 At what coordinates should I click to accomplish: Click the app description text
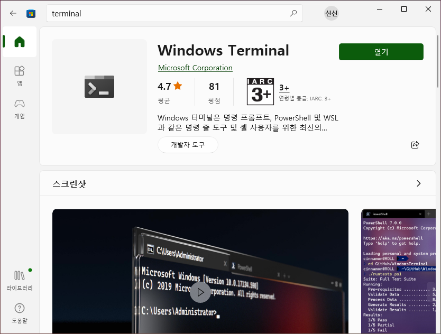[x=248, y=123]
